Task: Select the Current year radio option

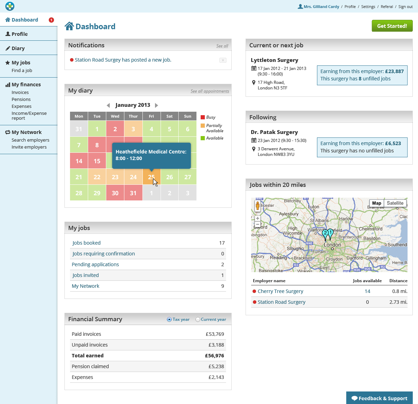Action: 198,319
